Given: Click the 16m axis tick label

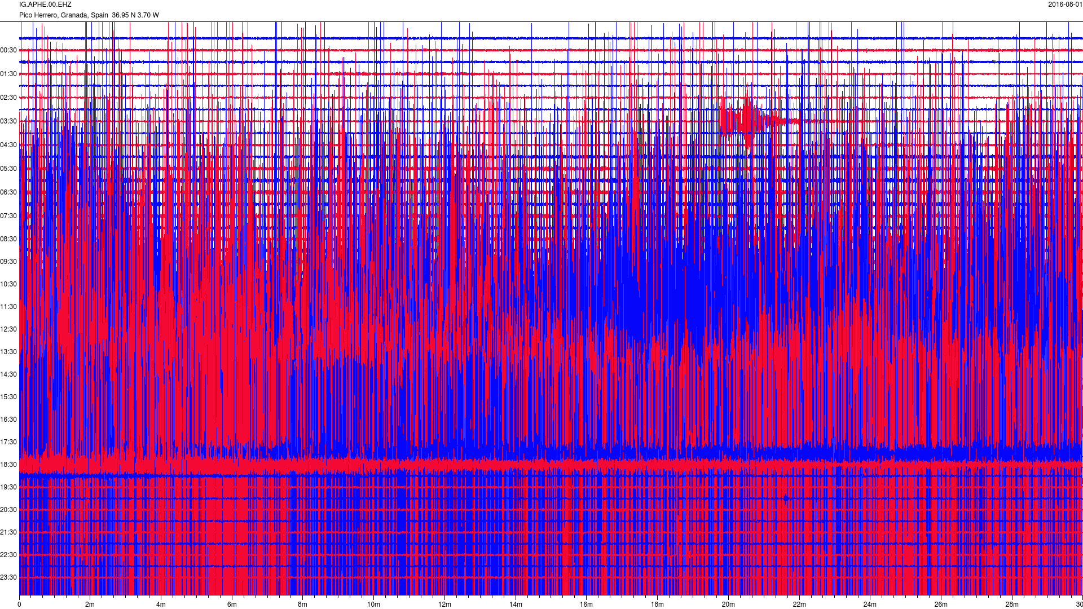Looking at the screenshot, I should pyautogui.click(x=586, y=604).
